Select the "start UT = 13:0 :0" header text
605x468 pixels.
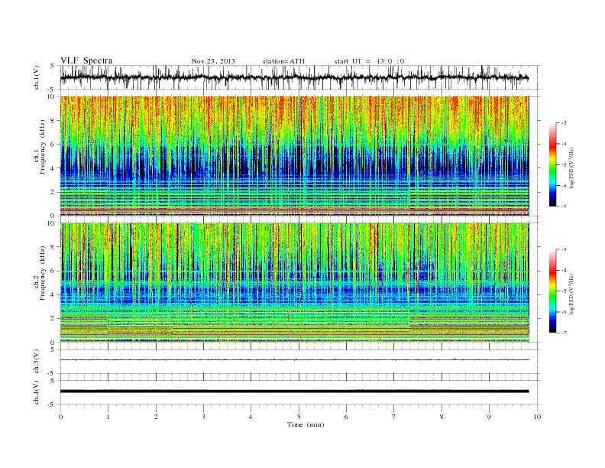coord(369,61)
